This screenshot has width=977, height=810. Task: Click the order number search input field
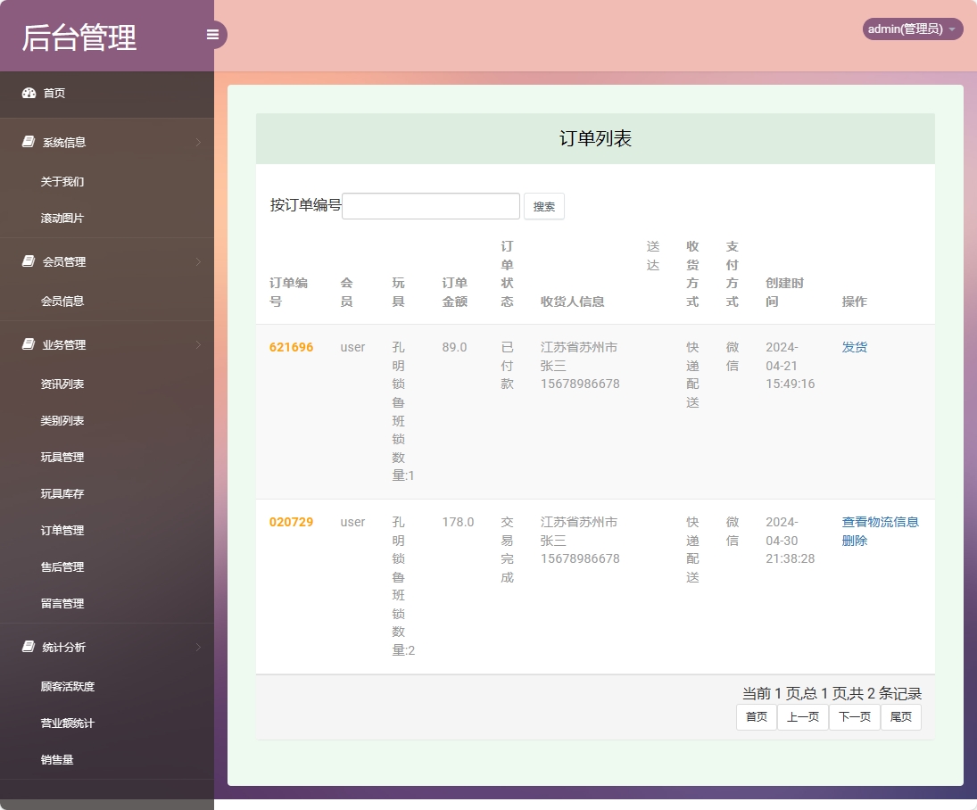point(430,206)
